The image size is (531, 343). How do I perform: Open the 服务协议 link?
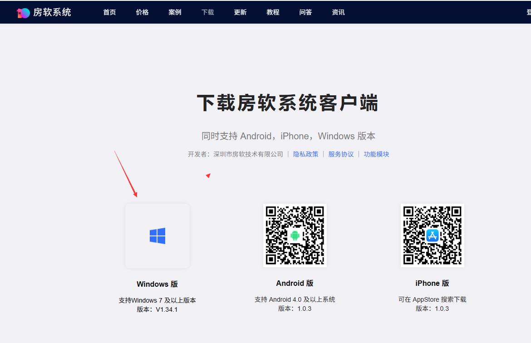(341, 154)
